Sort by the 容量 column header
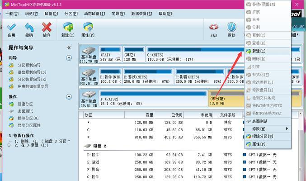The width and height of the screenshot is (306, 181). [140, 115]
